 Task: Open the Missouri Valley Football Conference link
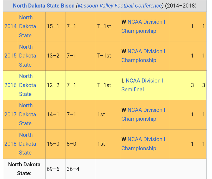120,6
